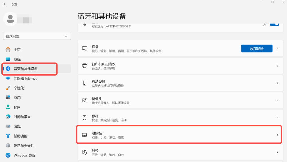The image size is (287, 162).
Task: Click the touchpad icon in the 触摸板 row
Action: (85, 135)
